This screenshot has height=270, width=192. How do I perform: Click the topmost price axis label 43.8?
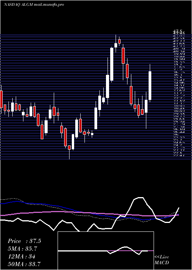pyautogui.click(x=178, y=31)
